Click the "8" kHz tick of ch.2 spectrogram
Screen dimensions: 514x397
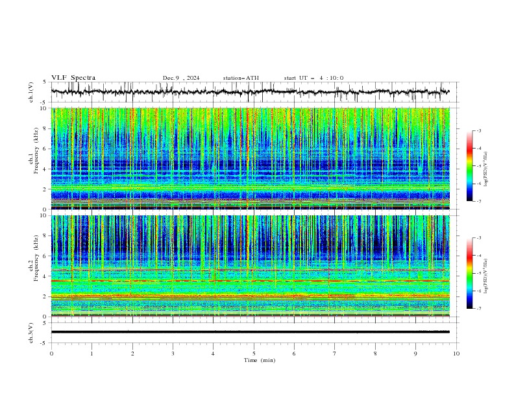tap(45, 236)
